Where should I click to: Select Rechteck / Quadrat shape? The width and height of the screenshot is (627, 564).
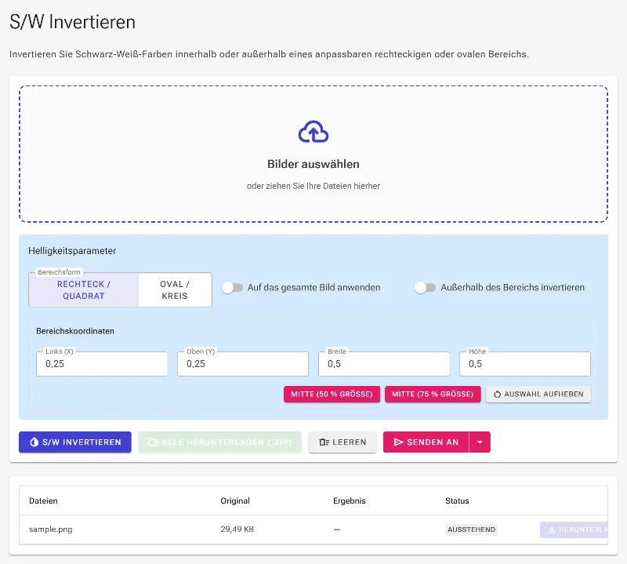click(x=84, y=289)
